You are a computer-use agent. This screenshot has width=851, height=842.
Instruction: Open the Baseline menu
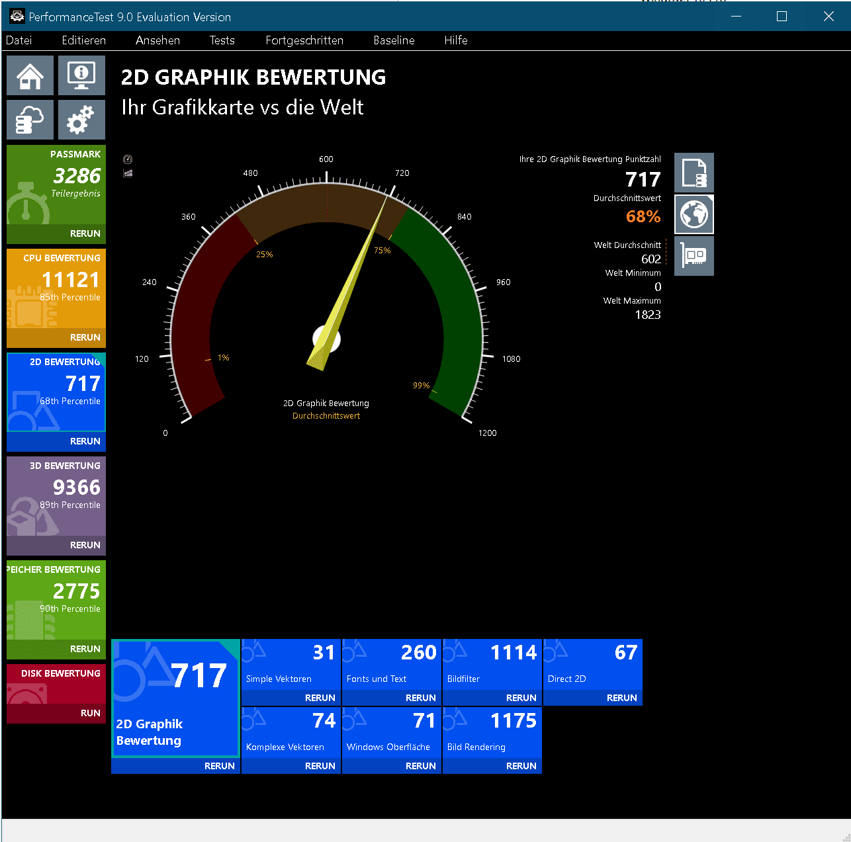394,40
